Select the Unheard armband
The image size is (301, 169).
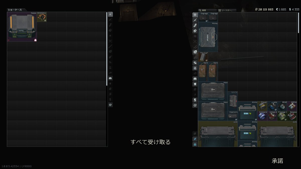click(x=272, y=116)
